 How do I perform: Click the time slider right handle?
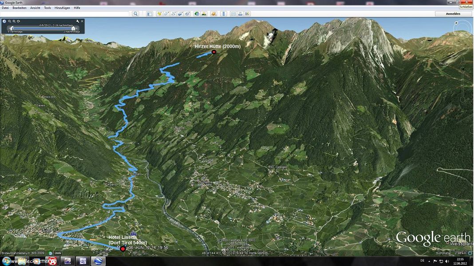[x=73, y=28]
